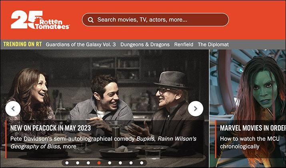Open the Renfield trending link
Viewport: 286px width, 168px height.
[184, 44]
